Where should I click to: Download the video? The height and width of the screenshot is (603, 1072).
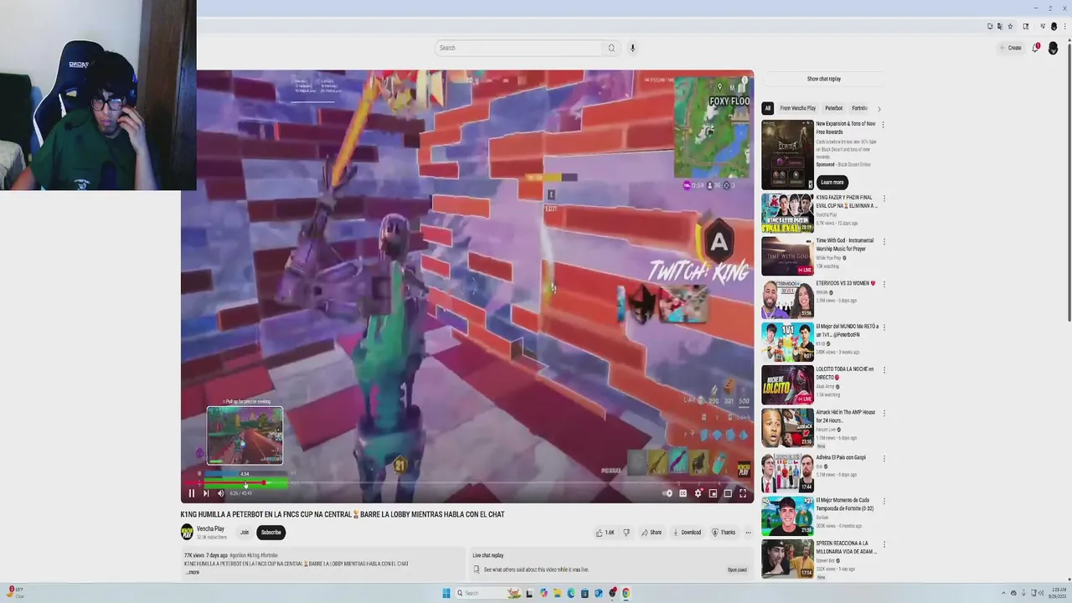[x=687, y=532]
